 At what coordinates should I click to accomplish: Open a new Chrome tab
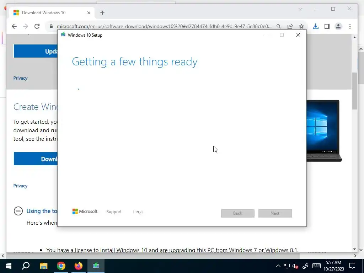pyautogui.click(x=102, y=13)
